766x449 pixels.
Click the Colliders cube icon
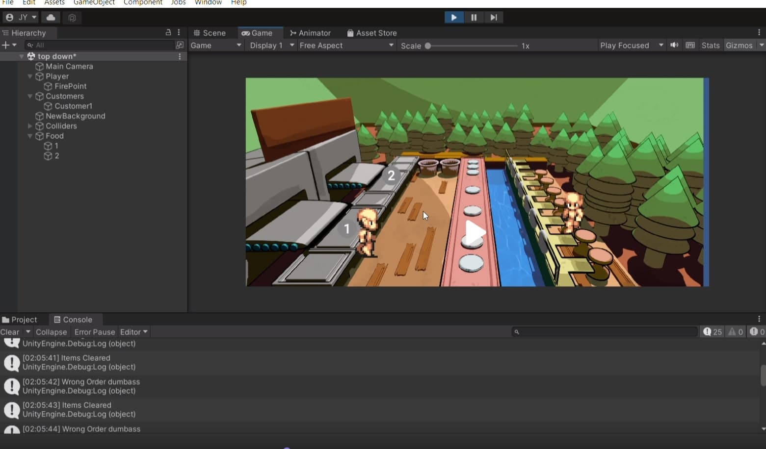40,126
